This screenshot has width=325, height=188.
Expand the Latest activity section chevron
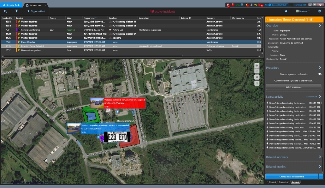click(320, 97)
